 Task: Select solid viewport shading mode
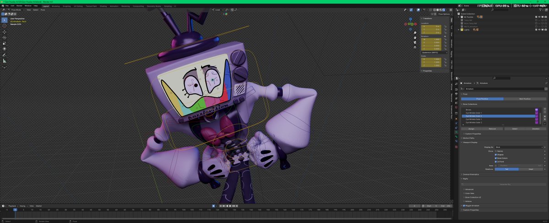click(x=438, y=10)
